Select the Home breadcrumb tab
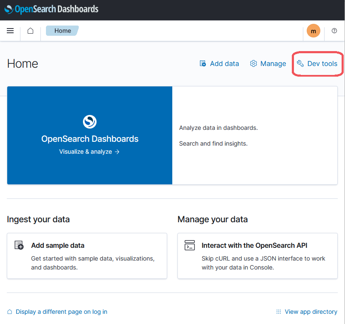 click(x=62, y=30)
